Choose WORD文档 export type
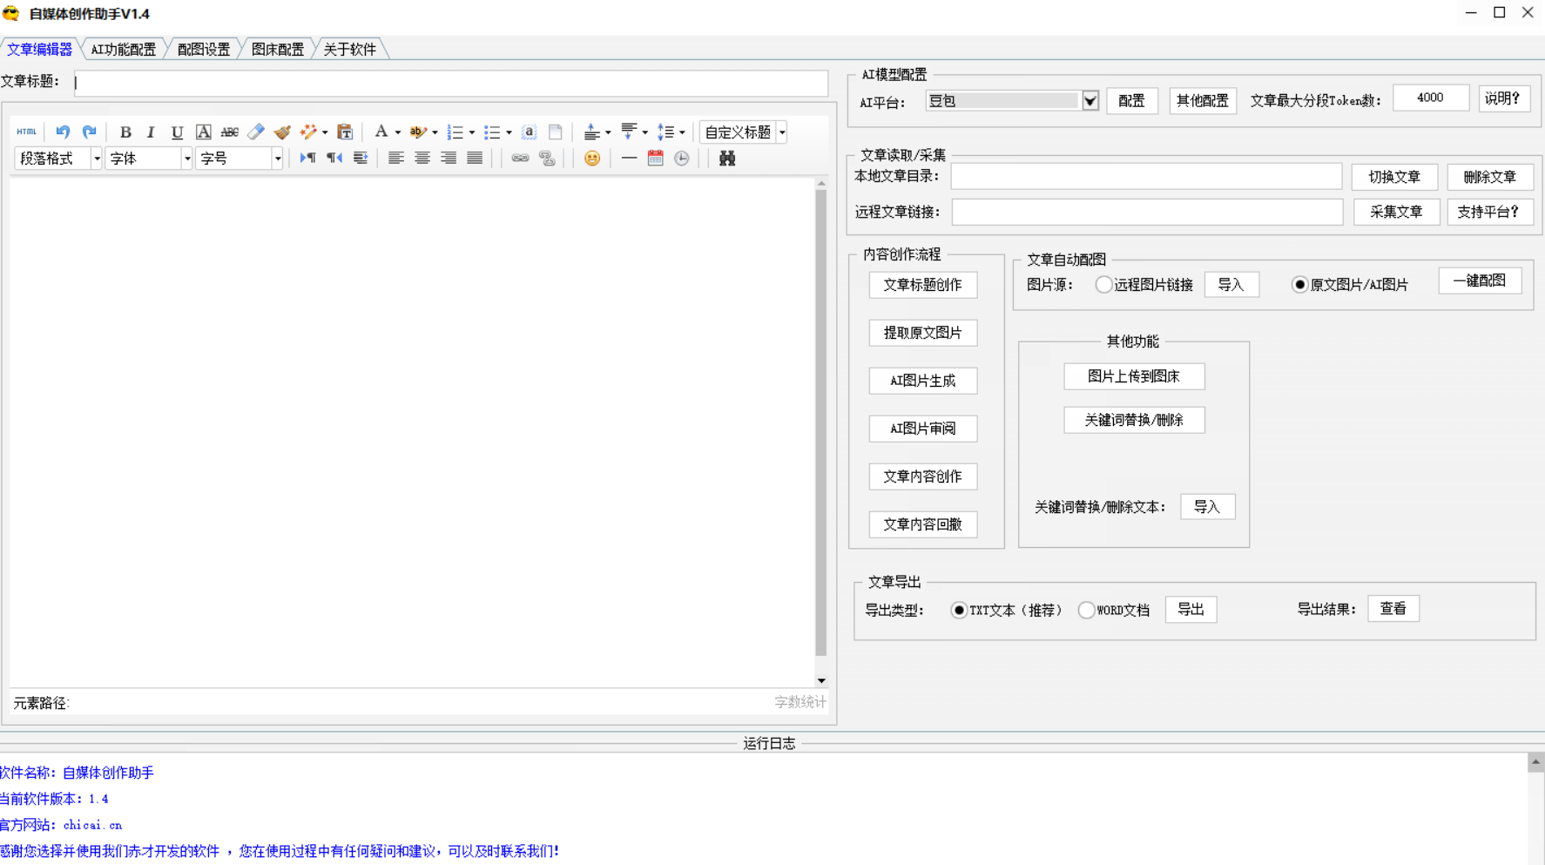Viewport: 1545px width, 865px height. (x=1086, y=610)
